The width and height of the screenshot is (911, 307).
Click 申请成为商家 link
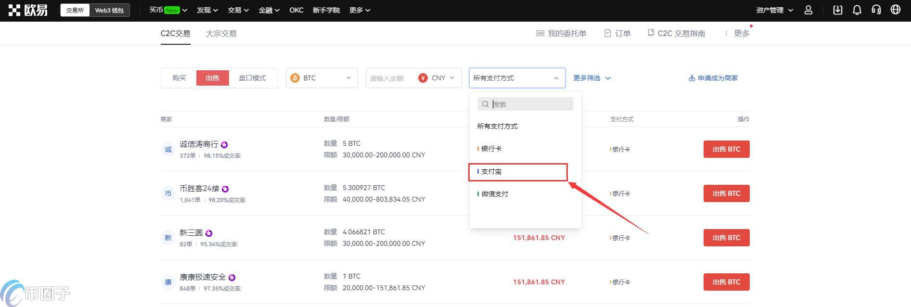713,78
